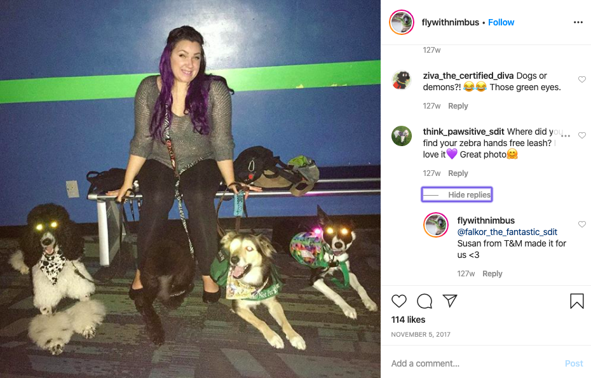Open think_pawsitive_sdit profile picture

tap(402, 136)
